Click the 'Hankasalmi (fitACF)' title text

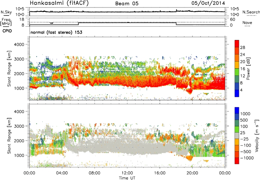(59, 3)
